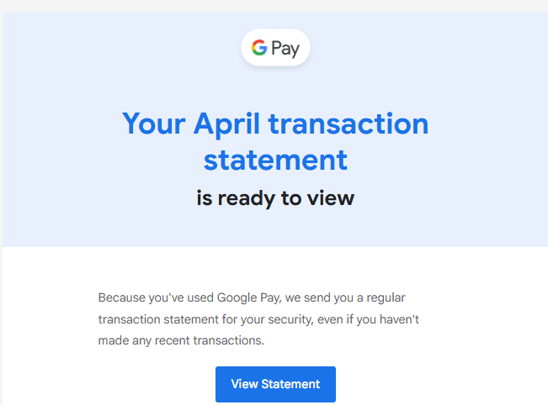Click the 'made any recent transactions' line
This screenshot has height=405, width=548.
click(x=181, y=340)
